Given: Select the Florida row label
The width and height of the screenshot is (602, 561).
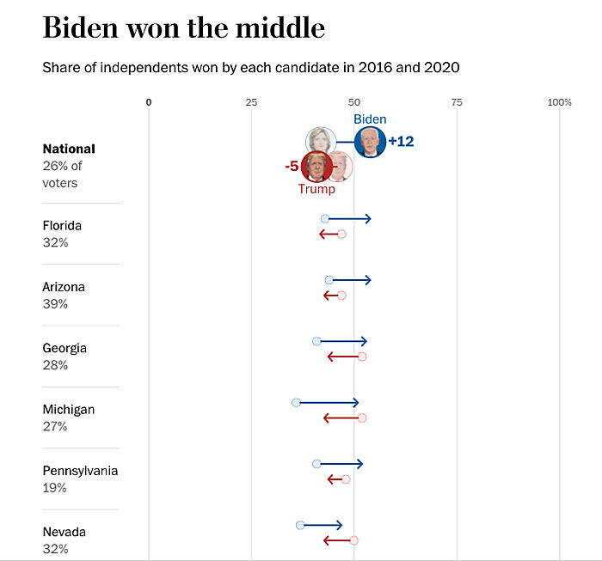Looking at the screenshot, I should (x=62, y=225).
